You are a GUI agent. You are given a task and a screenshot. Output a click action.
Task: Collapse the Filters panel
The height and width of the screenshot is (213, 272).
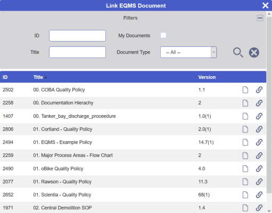260,18
